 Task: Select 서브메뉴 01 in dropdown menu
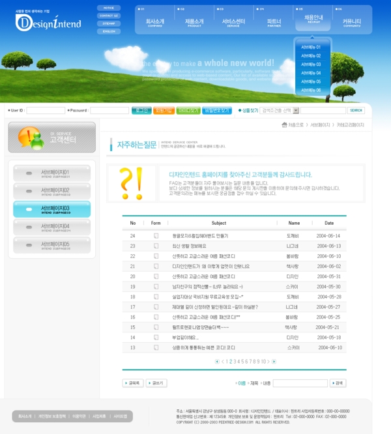(x=311, y=47)
